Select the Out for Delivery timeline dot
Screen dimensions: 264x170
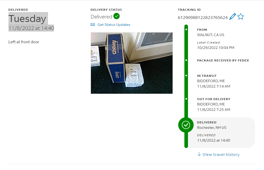tap(186, 99)
